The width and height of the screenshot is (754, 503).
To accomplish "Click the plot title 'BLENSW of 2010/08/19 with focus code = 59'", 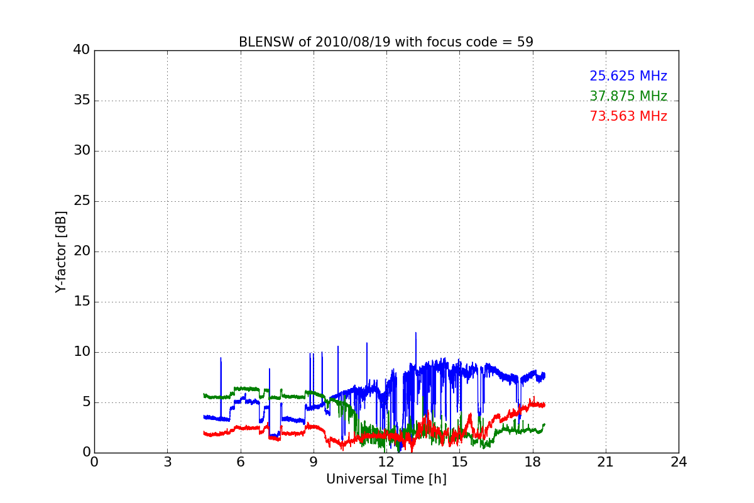I will (x=386, y=42).
